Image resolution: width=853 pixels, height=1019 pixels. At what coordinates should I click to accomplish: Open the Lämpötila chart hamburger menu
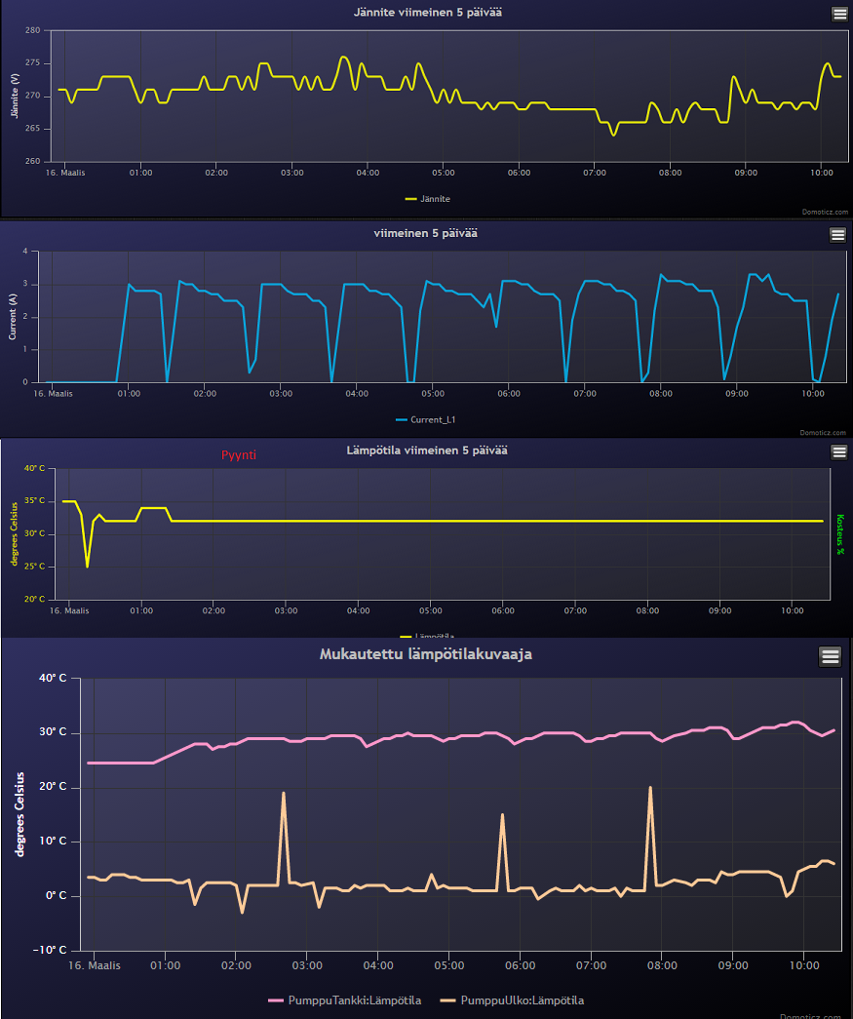click(838, 452)
